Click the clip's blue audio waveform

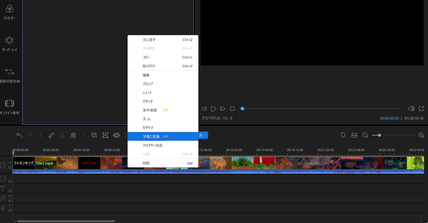(218, 171)
